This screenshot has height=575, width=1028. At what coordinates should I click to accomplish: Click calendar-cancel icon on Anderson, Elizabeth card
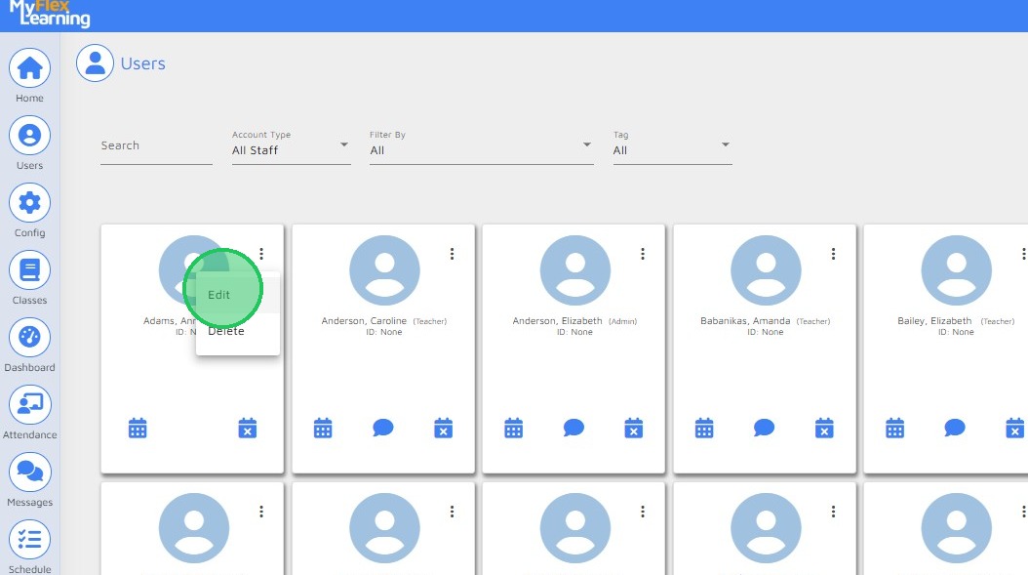pos(633,428)
